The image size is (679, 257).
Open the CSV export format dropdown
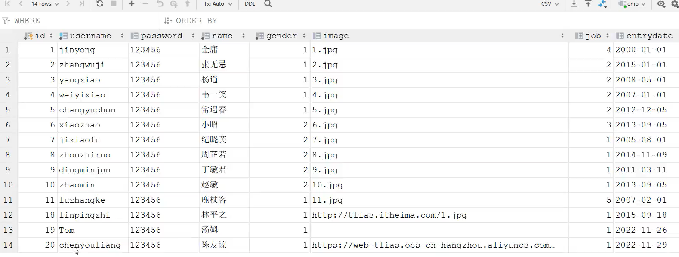[550, 4]
